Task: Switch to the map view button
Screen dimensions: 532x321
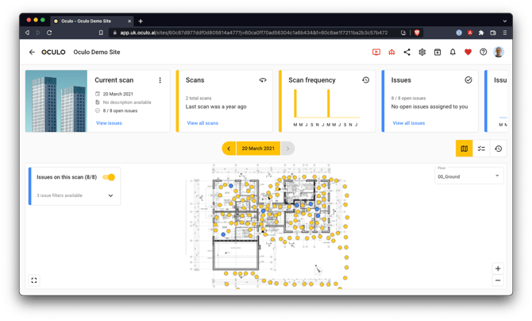Action: (x=464, y=149)
